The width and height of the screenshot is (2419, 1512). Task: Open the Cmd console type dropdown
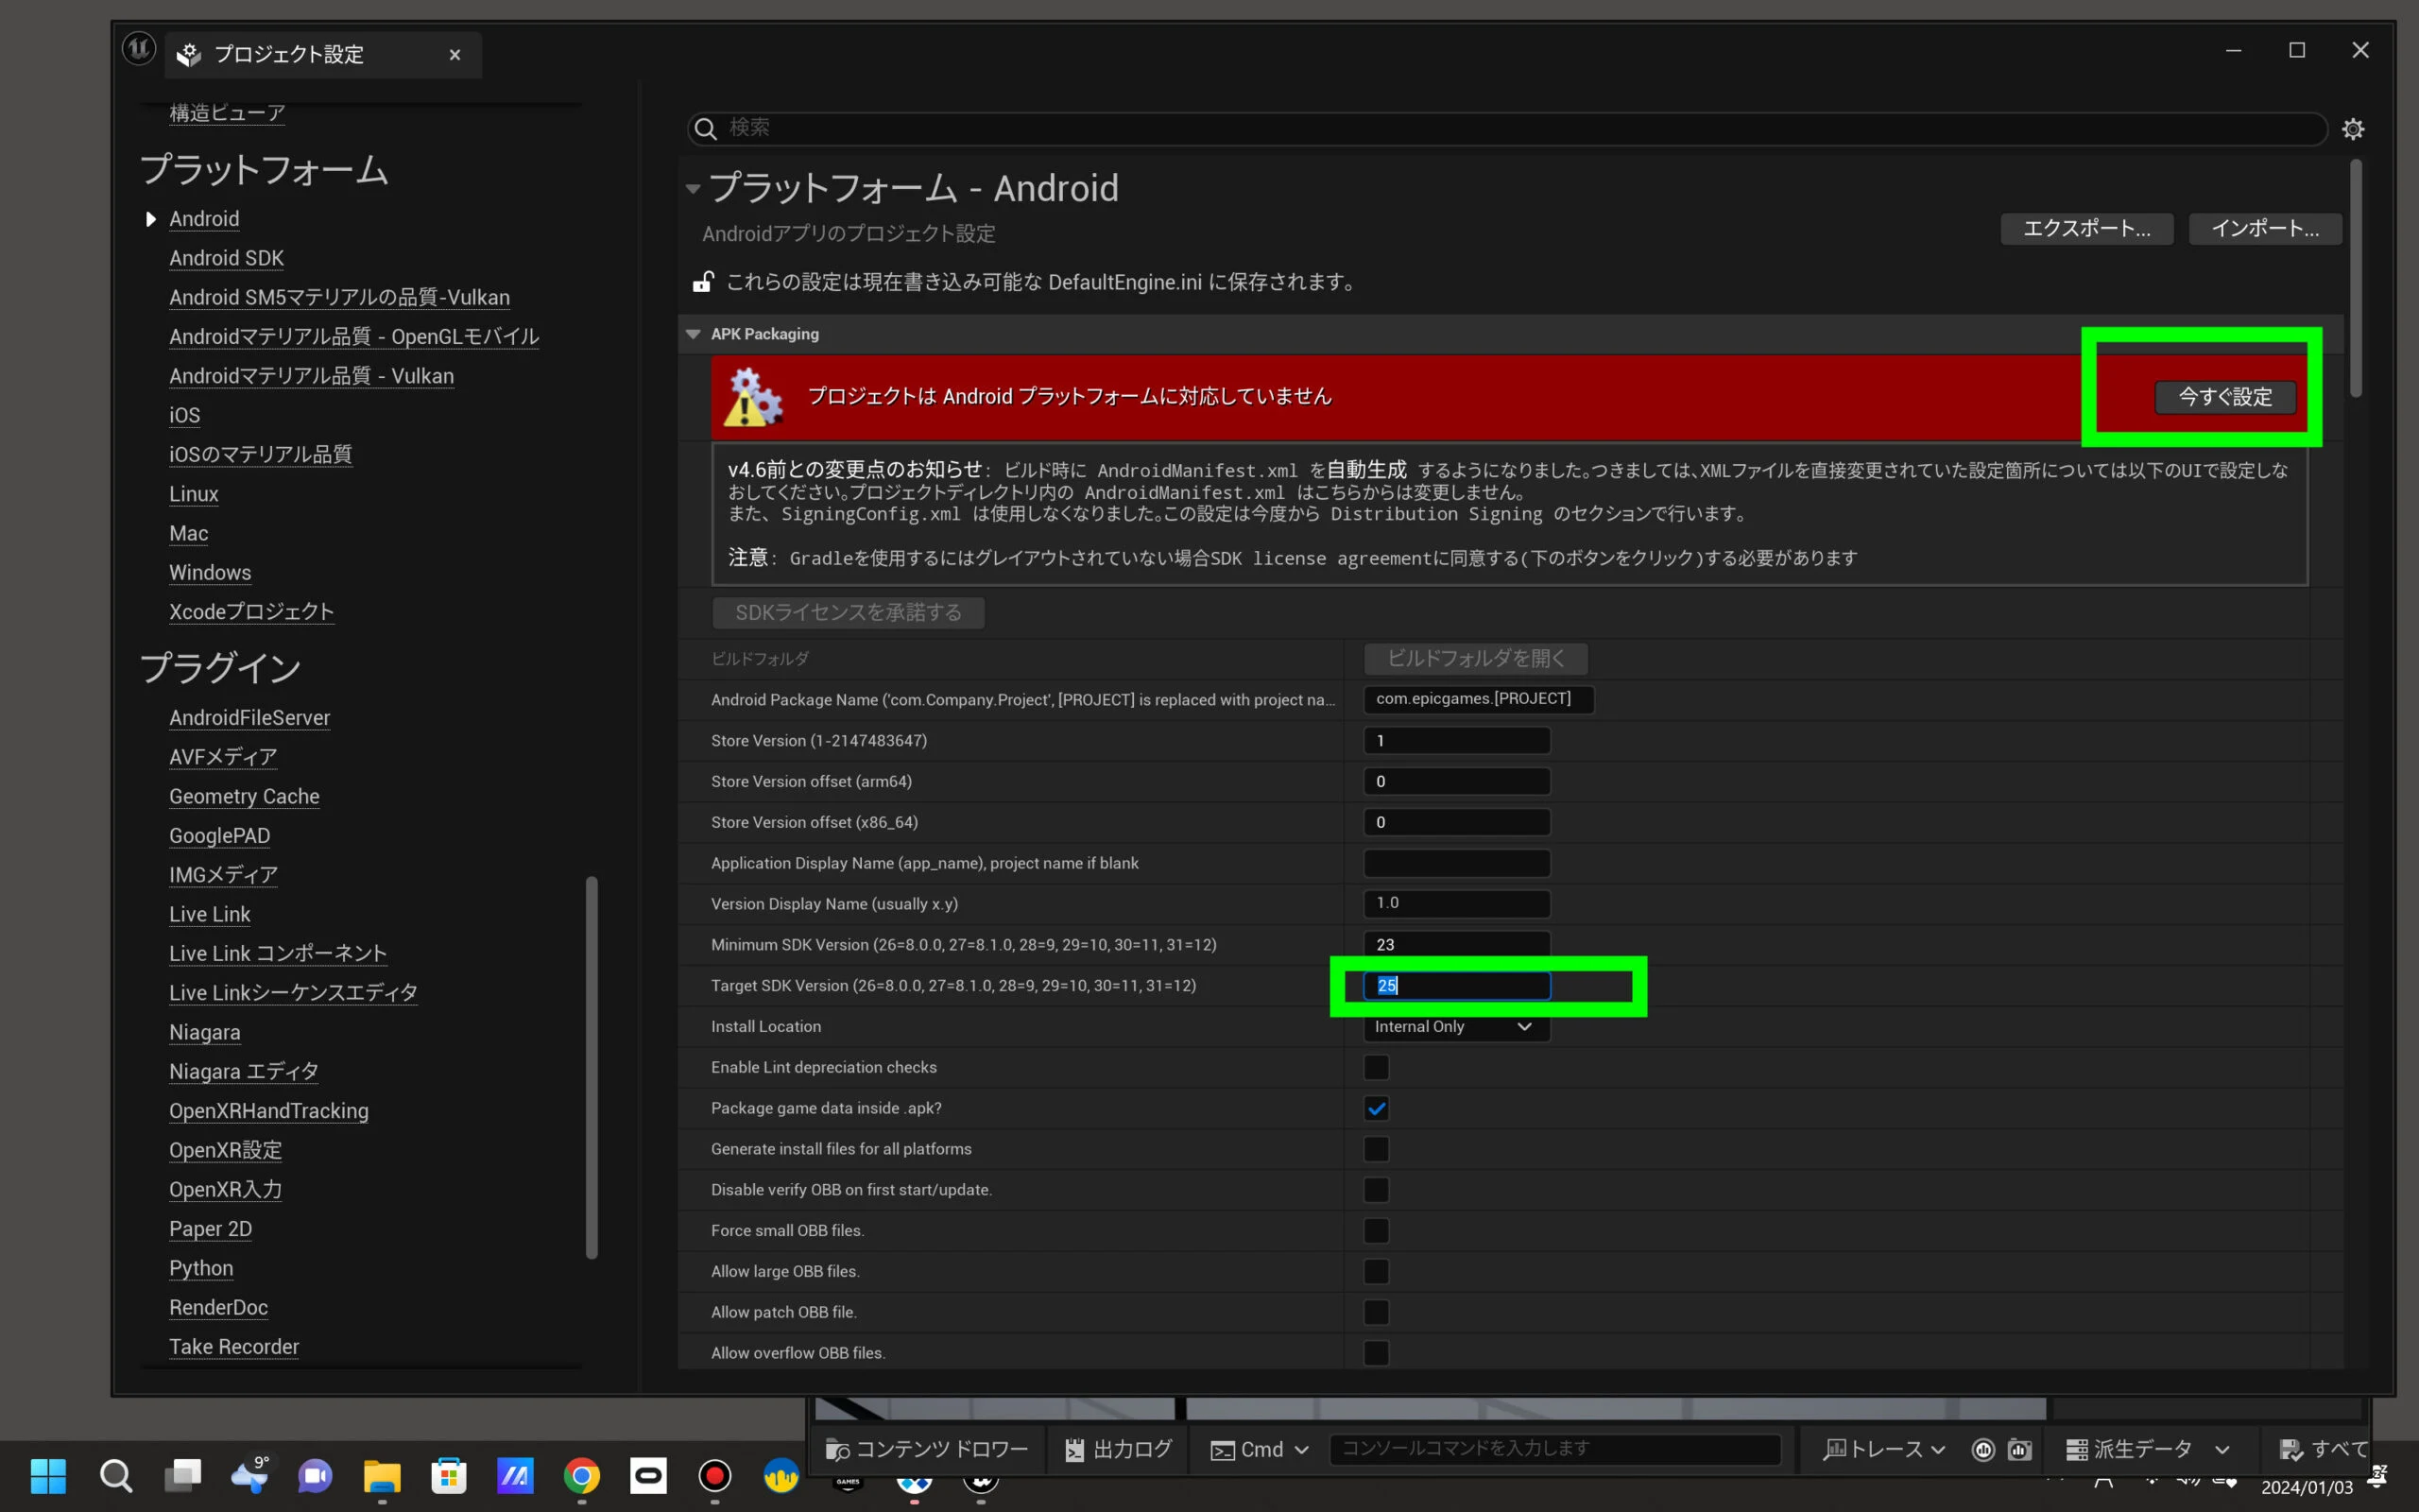click(x=1260, y=1449)
